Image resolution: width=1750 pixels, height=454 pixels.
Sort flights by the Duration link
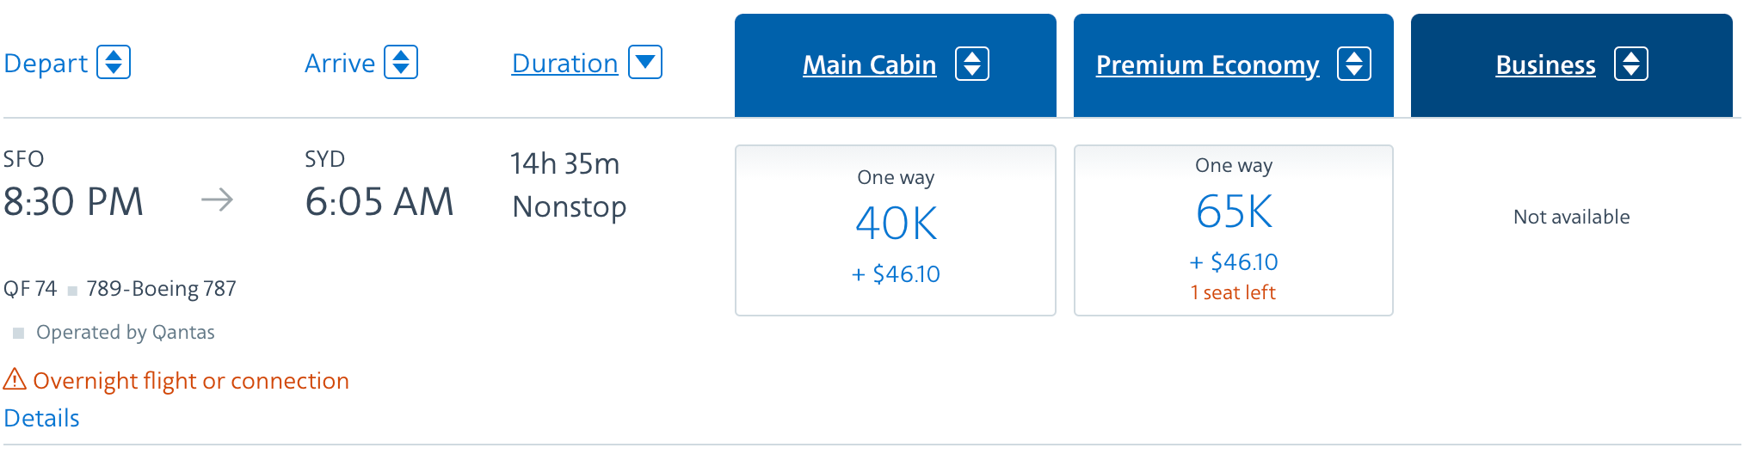564,64
